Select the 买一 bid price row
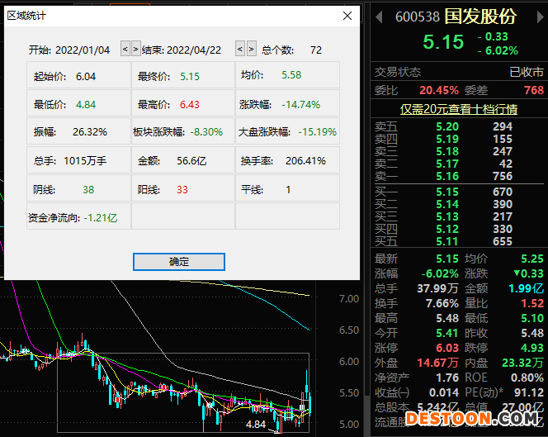This screenshot has height=437, width=548. click(x=458, y=192)
